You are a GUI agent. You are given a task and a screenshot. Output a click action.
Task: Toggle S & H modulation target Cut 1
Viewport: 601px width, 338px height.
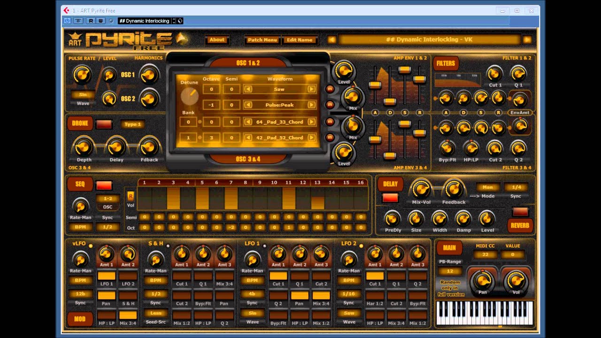tap(182, 276)
